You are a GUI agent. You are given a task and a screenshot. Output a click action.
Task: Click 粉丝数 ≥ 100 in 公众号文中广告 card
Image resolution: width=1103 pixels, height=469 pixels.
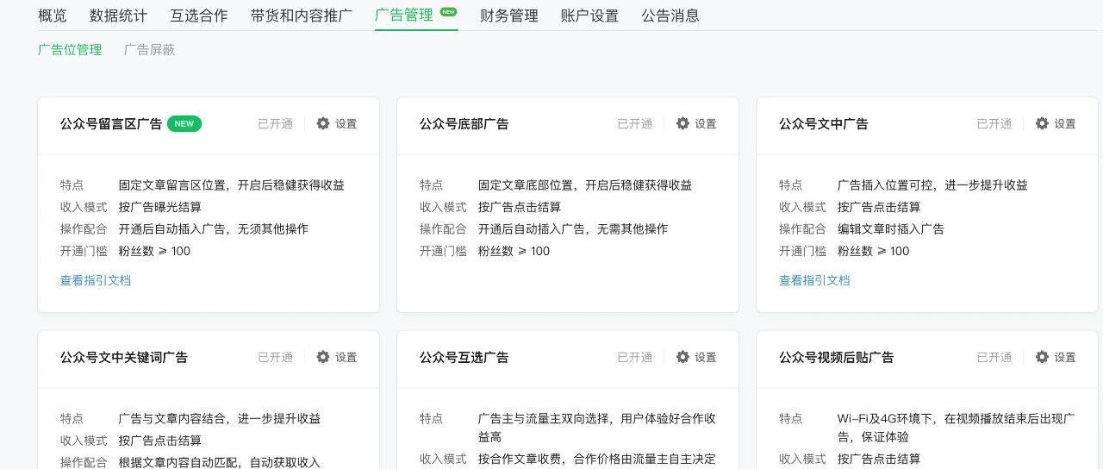[874, 251]
